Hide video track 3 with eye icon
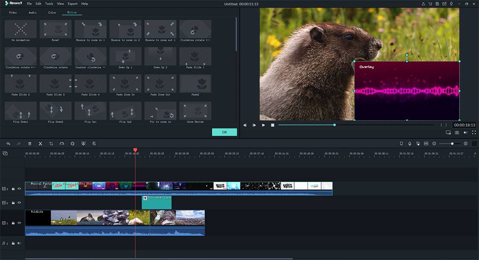479x260 pixels. 19,188
